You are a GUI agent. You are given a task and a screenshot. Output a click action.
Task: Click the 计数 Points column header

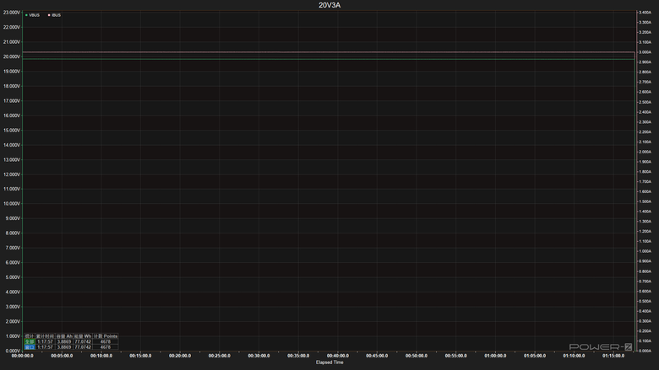coord(106,336)
